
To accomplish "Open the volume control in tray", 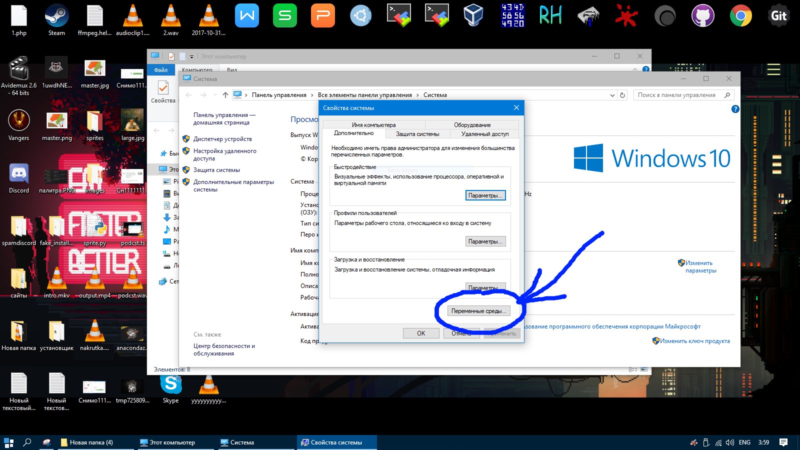I will [x=730, y=442].
